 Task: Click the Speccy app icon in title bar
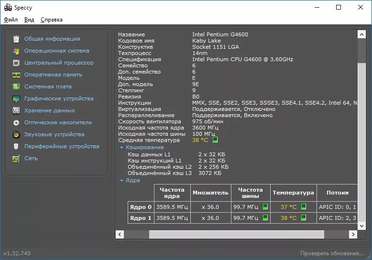coord(8,7)
